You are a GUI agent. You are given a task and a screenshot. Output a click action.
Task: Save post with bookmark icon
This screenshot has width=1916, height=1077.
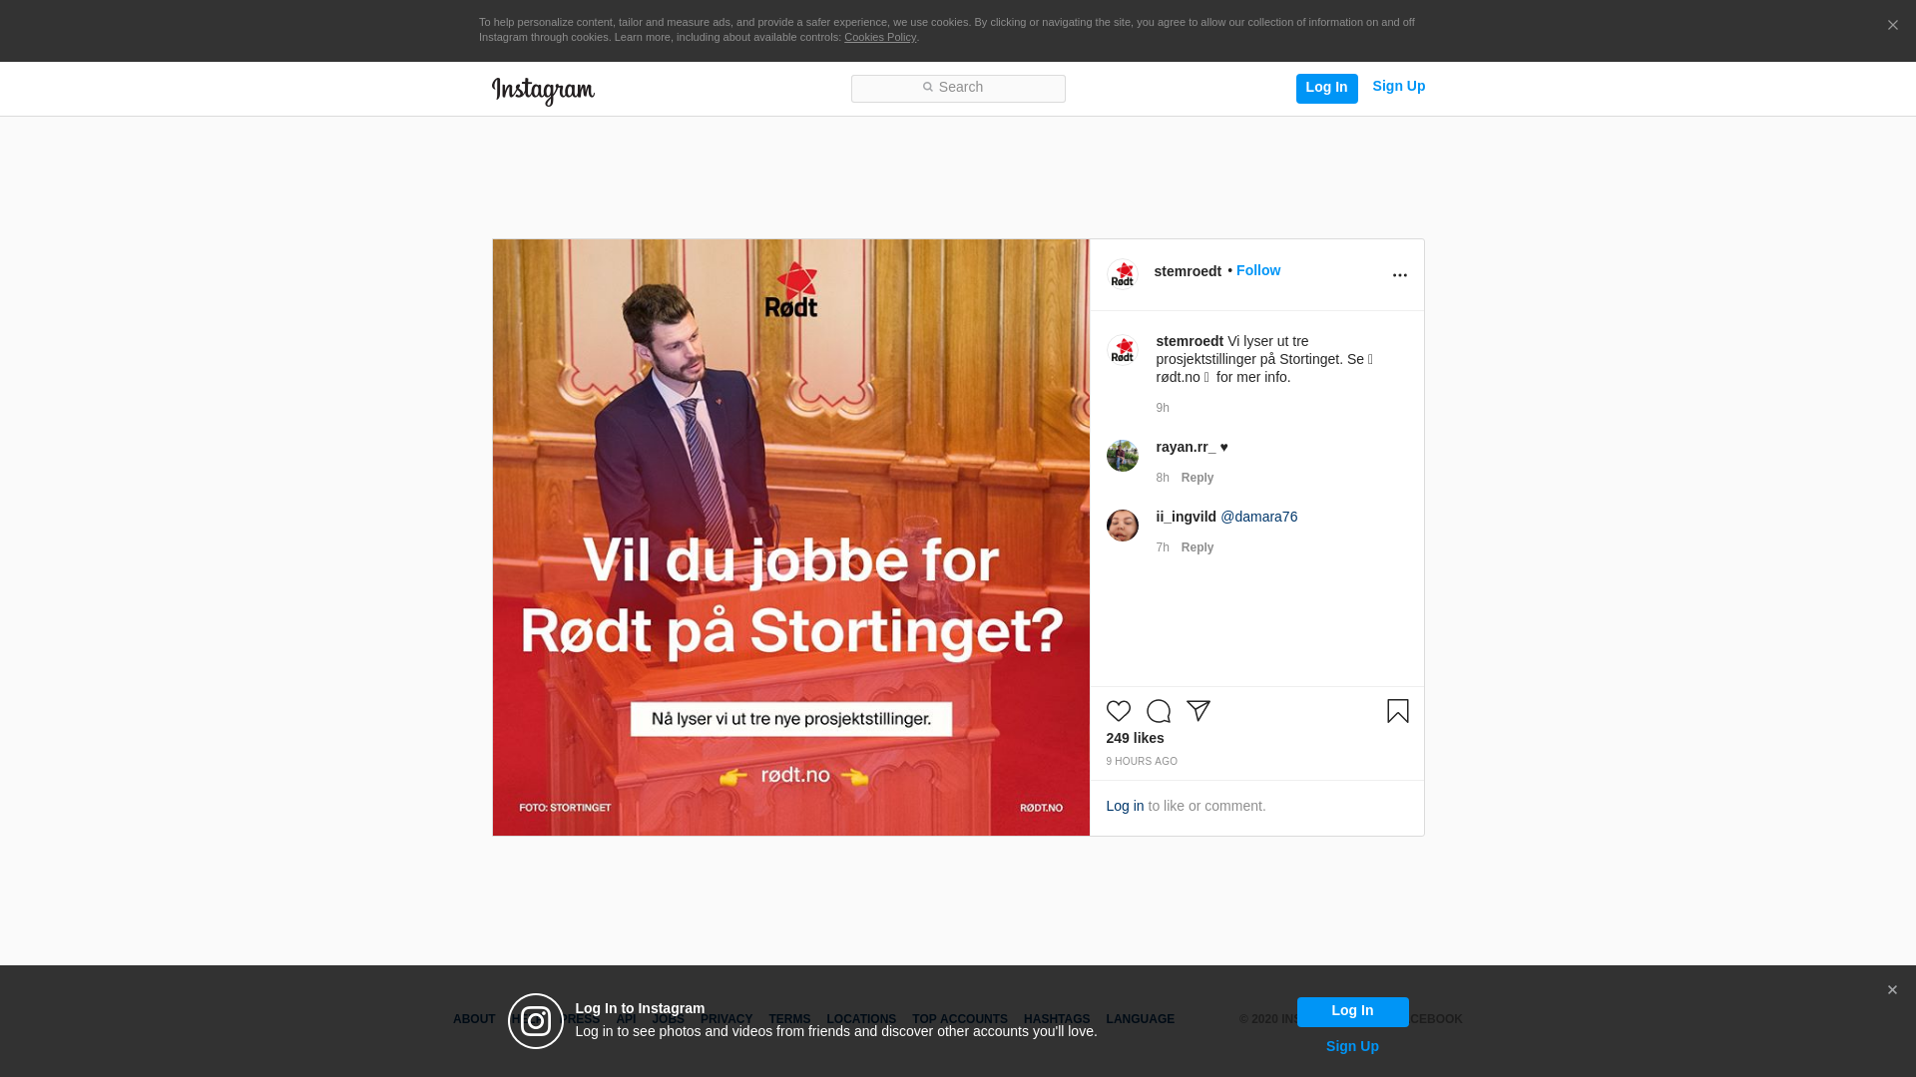[x=1397, y=711]
